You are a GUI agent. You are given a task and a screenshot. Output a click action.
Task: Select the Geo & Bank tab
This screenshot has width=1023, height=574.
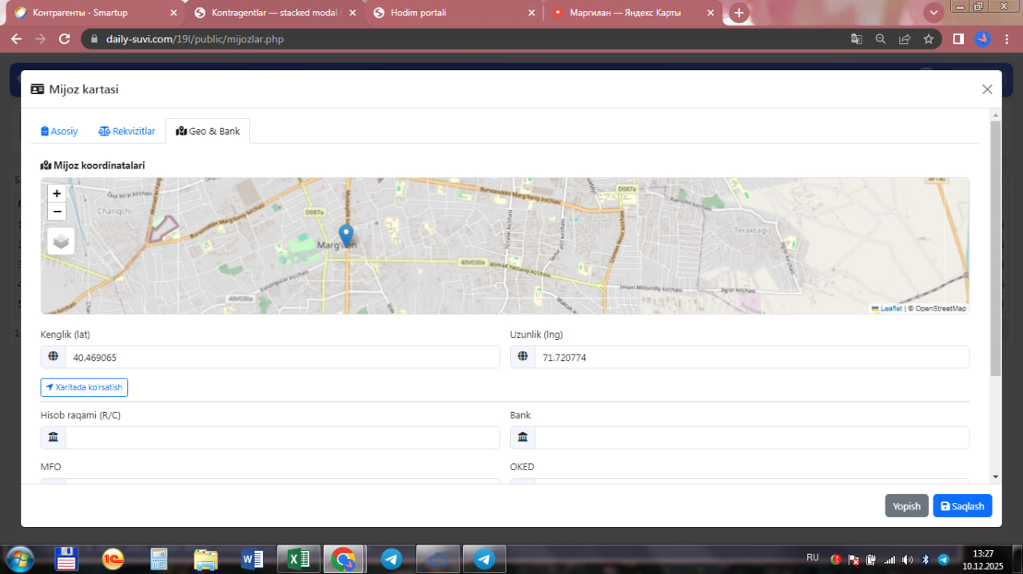click(208, 131)
